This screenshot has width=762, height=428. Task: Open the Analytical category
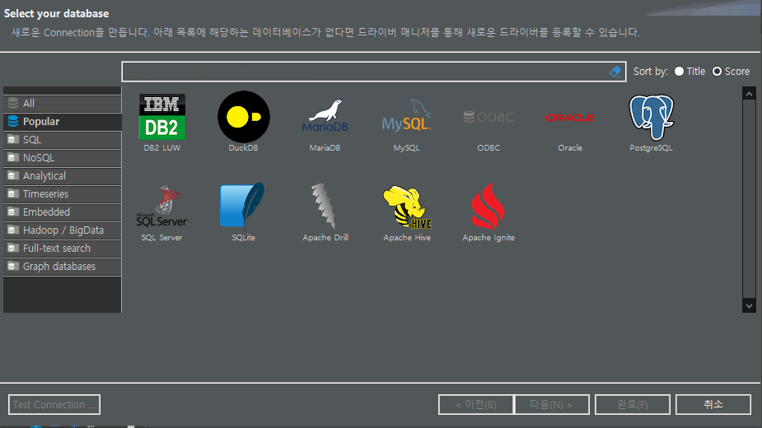[63, 176]
